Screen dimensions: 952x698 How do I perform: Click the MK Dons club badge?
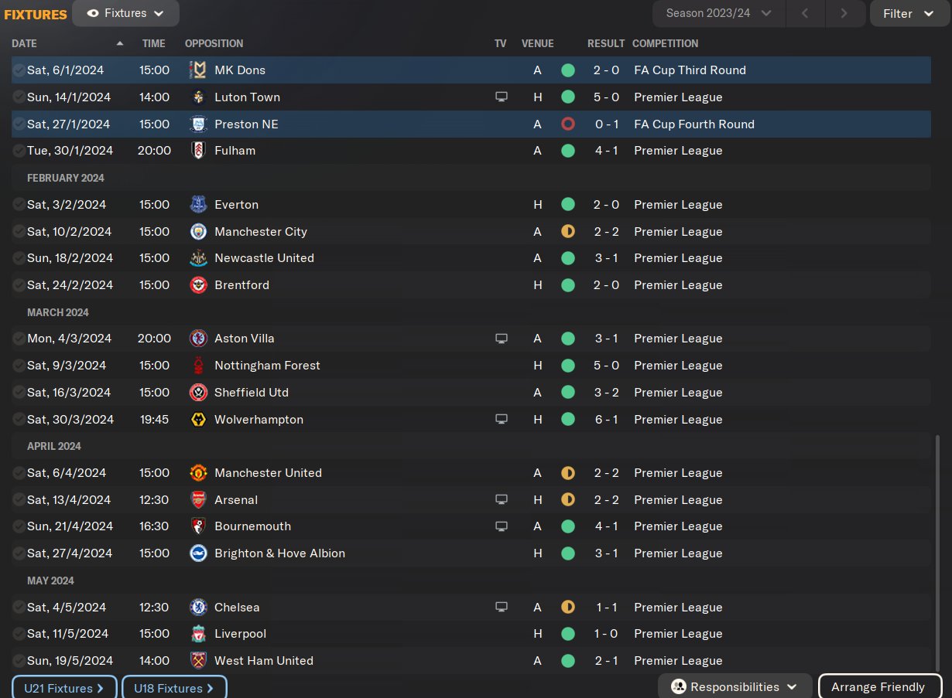[198, 70]
